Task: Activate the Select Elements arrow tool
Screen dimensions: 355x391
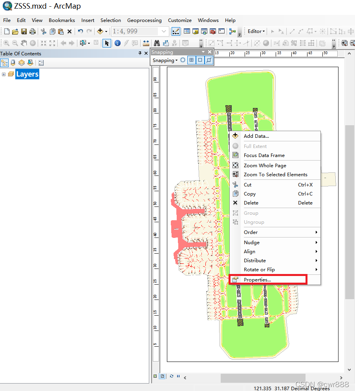Action: (x=107, y=43)
